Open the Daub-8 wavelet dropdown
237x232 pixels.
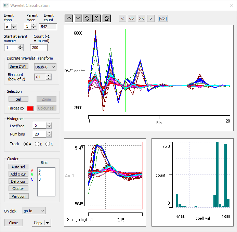(45, 67)
